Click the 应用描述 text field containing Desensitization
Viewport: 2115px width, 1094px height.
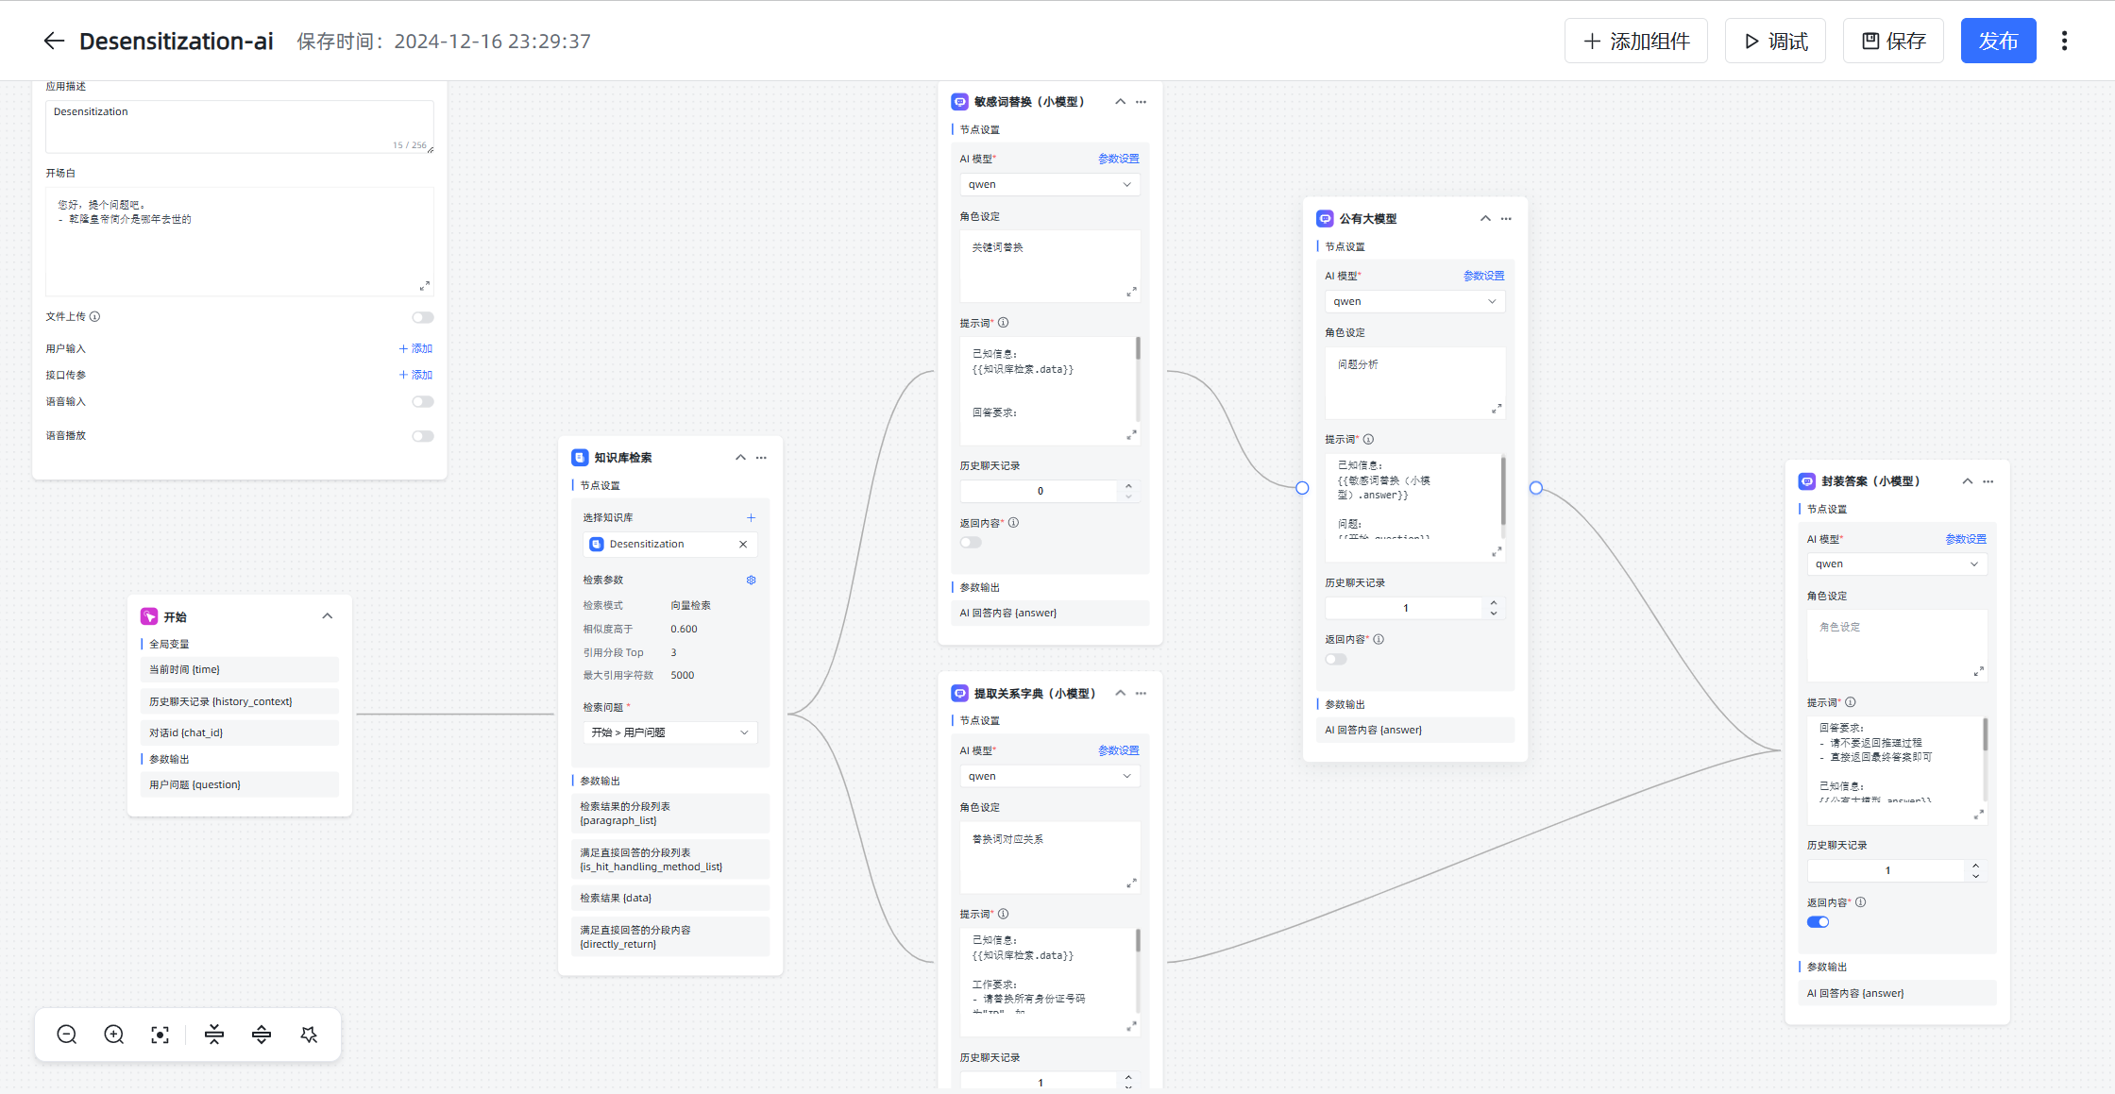tap(239, 125)
